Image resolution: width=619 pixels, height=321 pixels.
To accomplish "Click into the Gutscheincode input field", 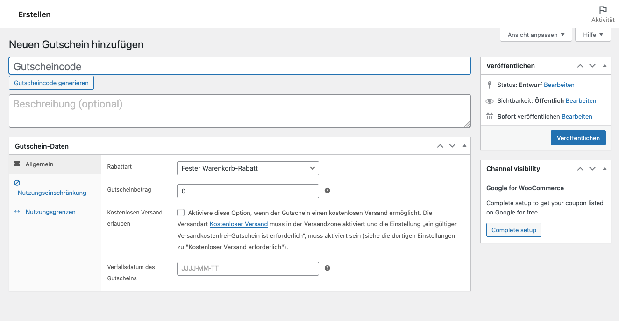I will tap(240, 66).
